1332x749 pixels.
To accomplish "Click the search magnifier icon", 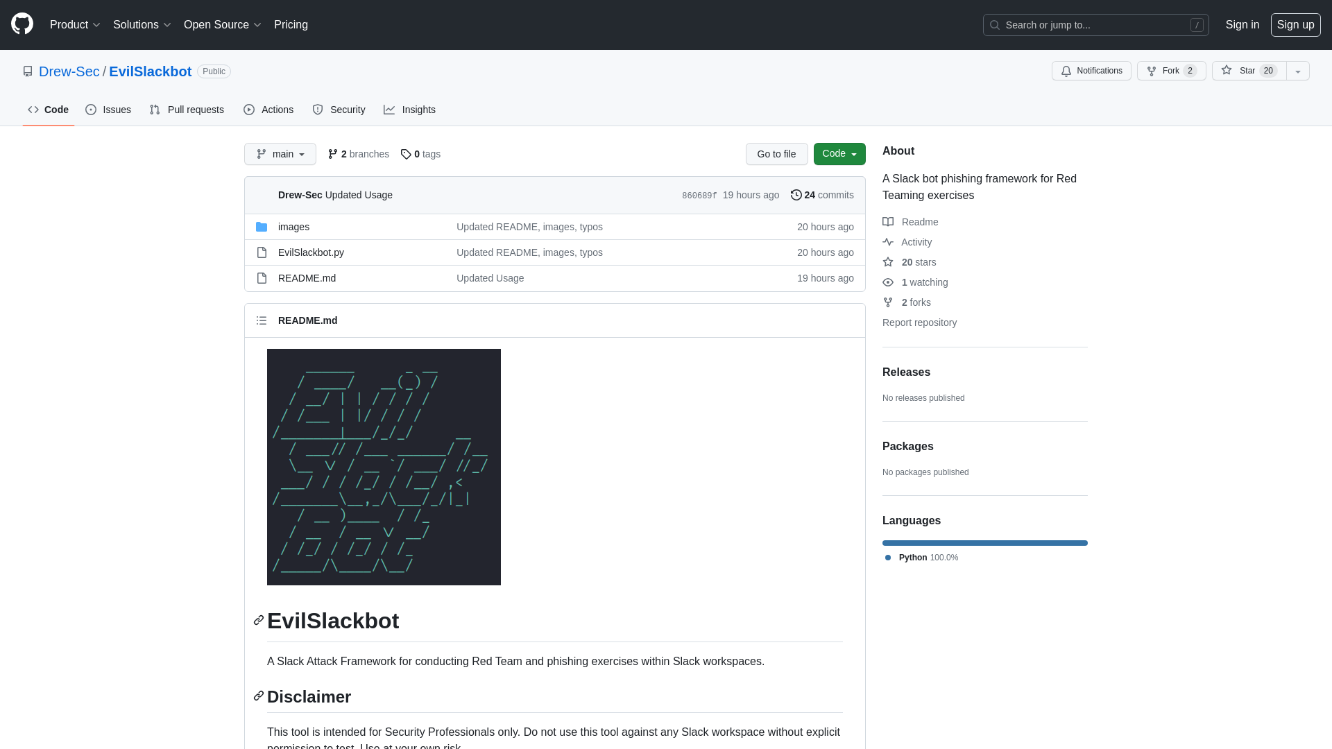I will pos(995,25).
